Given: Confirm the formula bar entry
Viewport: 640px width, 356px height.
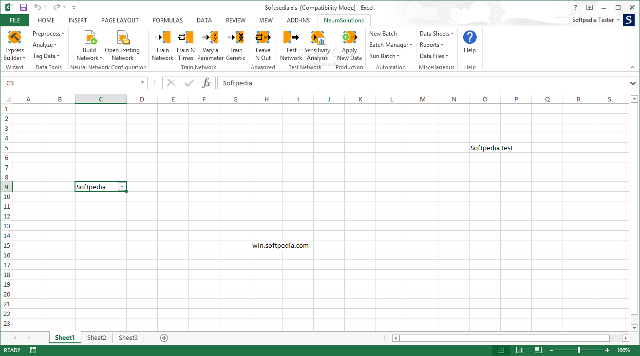Looking at the screenshot, I should tap(188, 83).
